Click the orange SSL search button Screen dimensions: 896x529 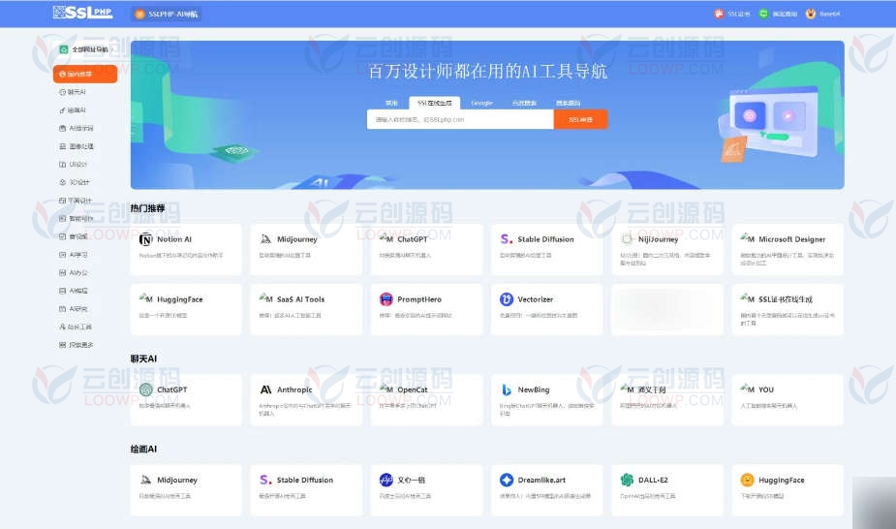pos(580,119)
